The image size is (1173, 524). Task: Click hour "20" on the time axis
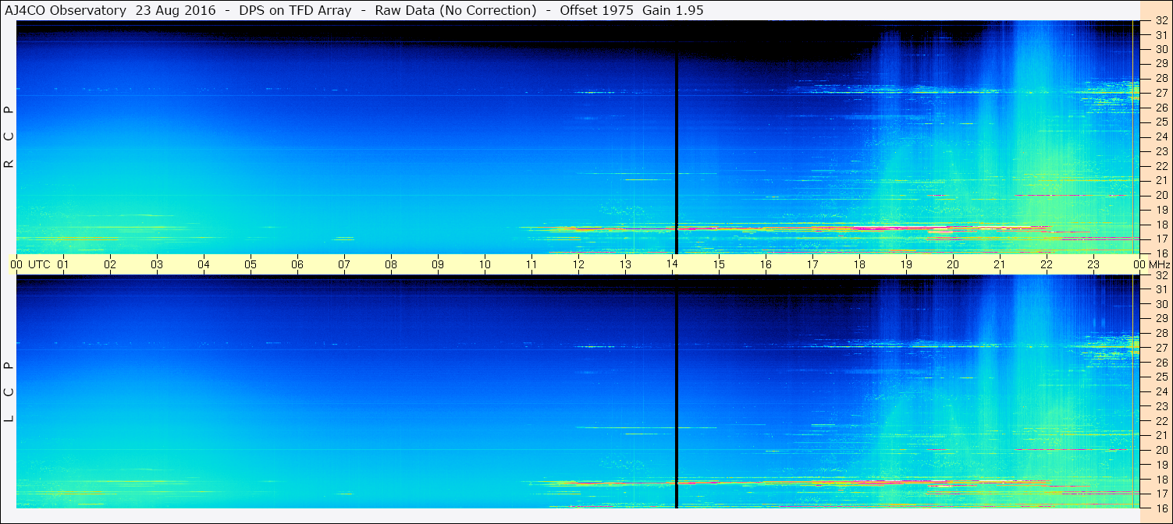[x=953, y=264]
